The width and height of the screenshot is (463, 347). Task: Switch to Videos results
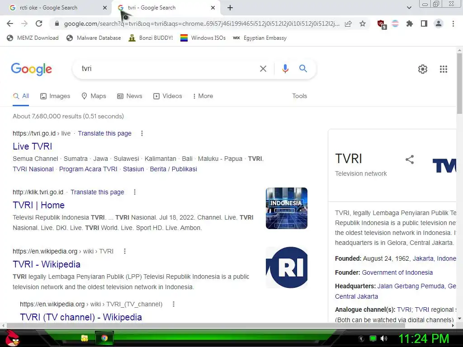[167, 96]
